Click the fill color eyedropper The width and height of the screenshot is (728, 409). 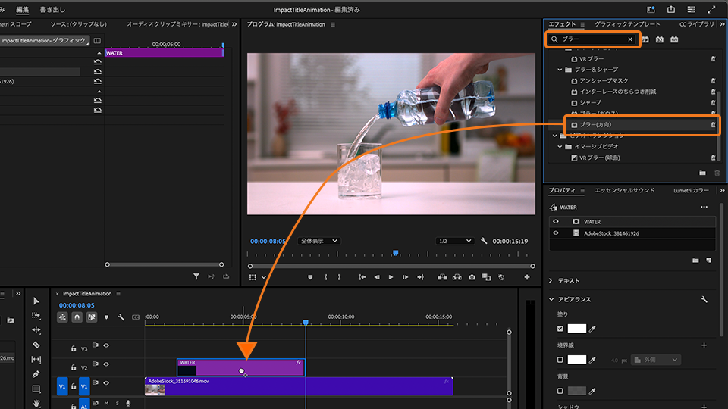(x=593, y=329)
